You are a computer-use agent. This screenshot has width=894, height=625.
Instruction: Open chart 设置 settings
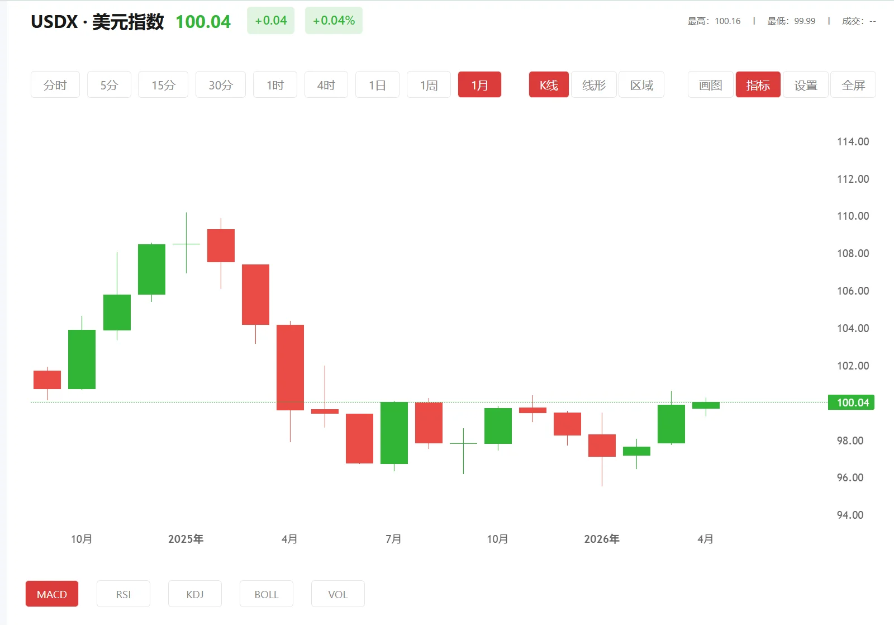coord(806,85)
